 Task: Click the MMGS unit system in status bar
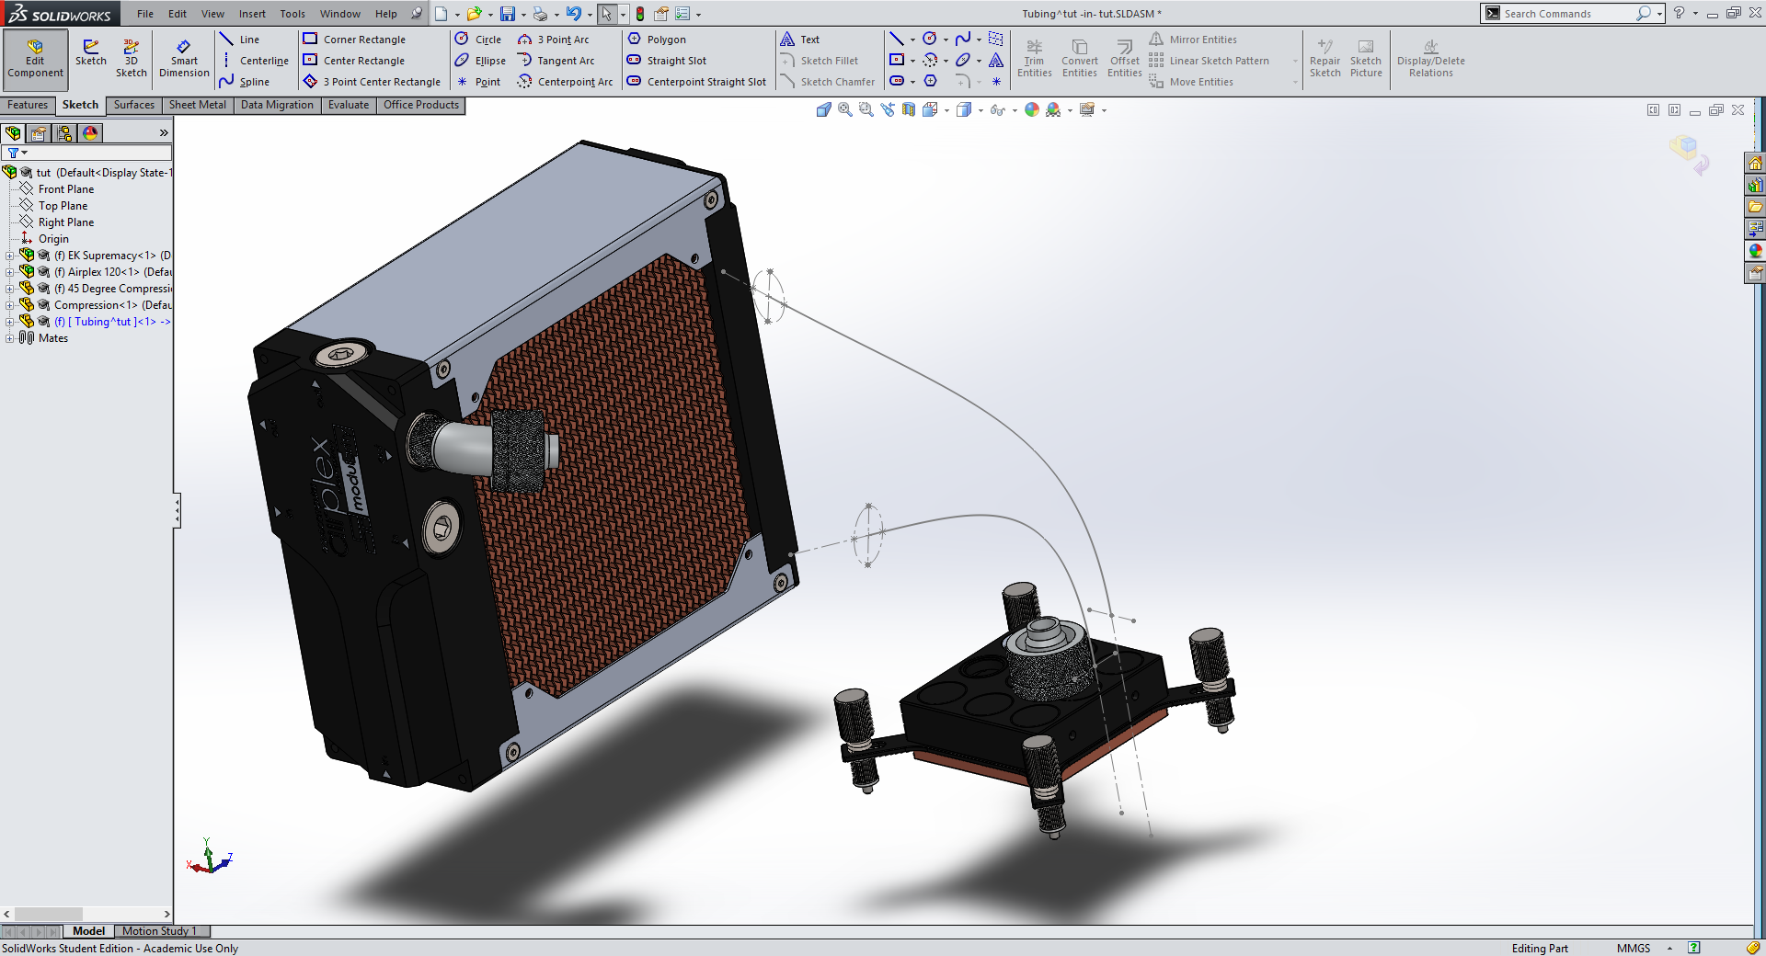(x=1633, y=948)
